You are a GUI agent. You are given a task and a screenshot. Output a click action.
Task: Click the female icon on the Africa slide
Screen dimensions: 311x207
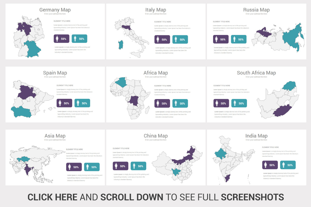158,103
